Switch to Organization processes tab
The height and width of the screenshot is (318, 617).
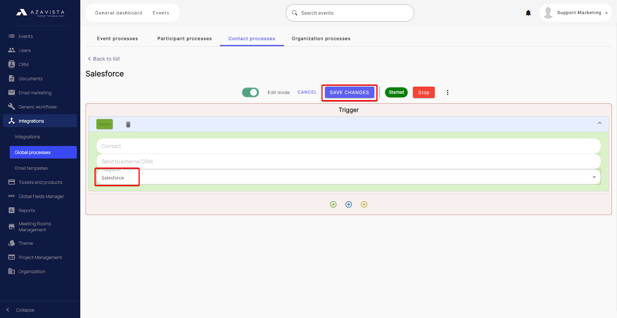pos(321,38)
